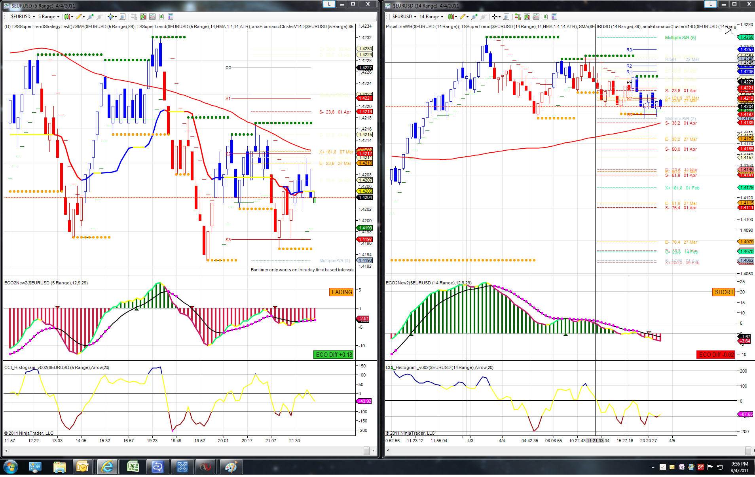Toggle Chart Trader in 14 Range toolbar
This screenshot has width=755, height=477.
[518, 17]
